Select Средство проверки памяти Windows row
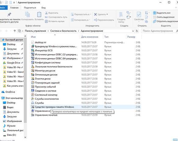Screen dimensions: 178x141 (x=86, y=107)
